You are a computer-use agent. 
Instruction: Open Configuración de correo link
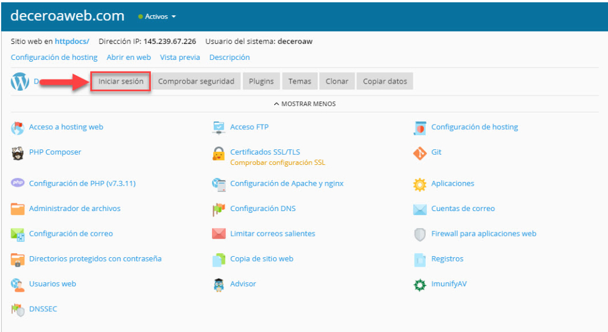(x=71, y=234)
